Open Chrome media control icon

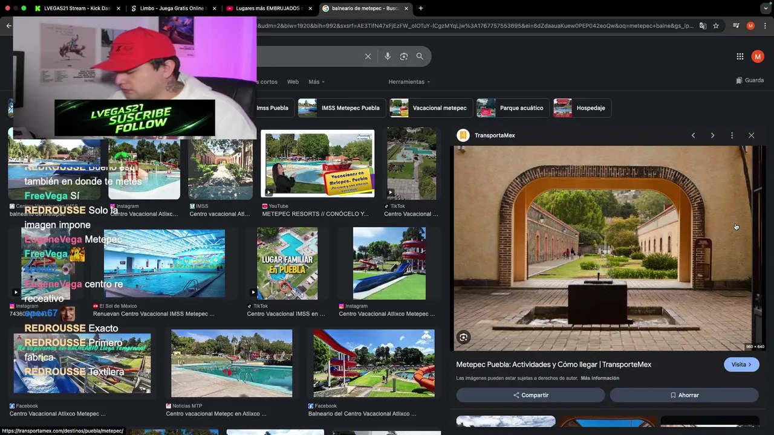736,26
